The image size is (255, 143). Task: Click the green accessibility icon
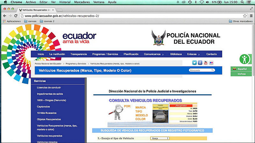[244, 59]
